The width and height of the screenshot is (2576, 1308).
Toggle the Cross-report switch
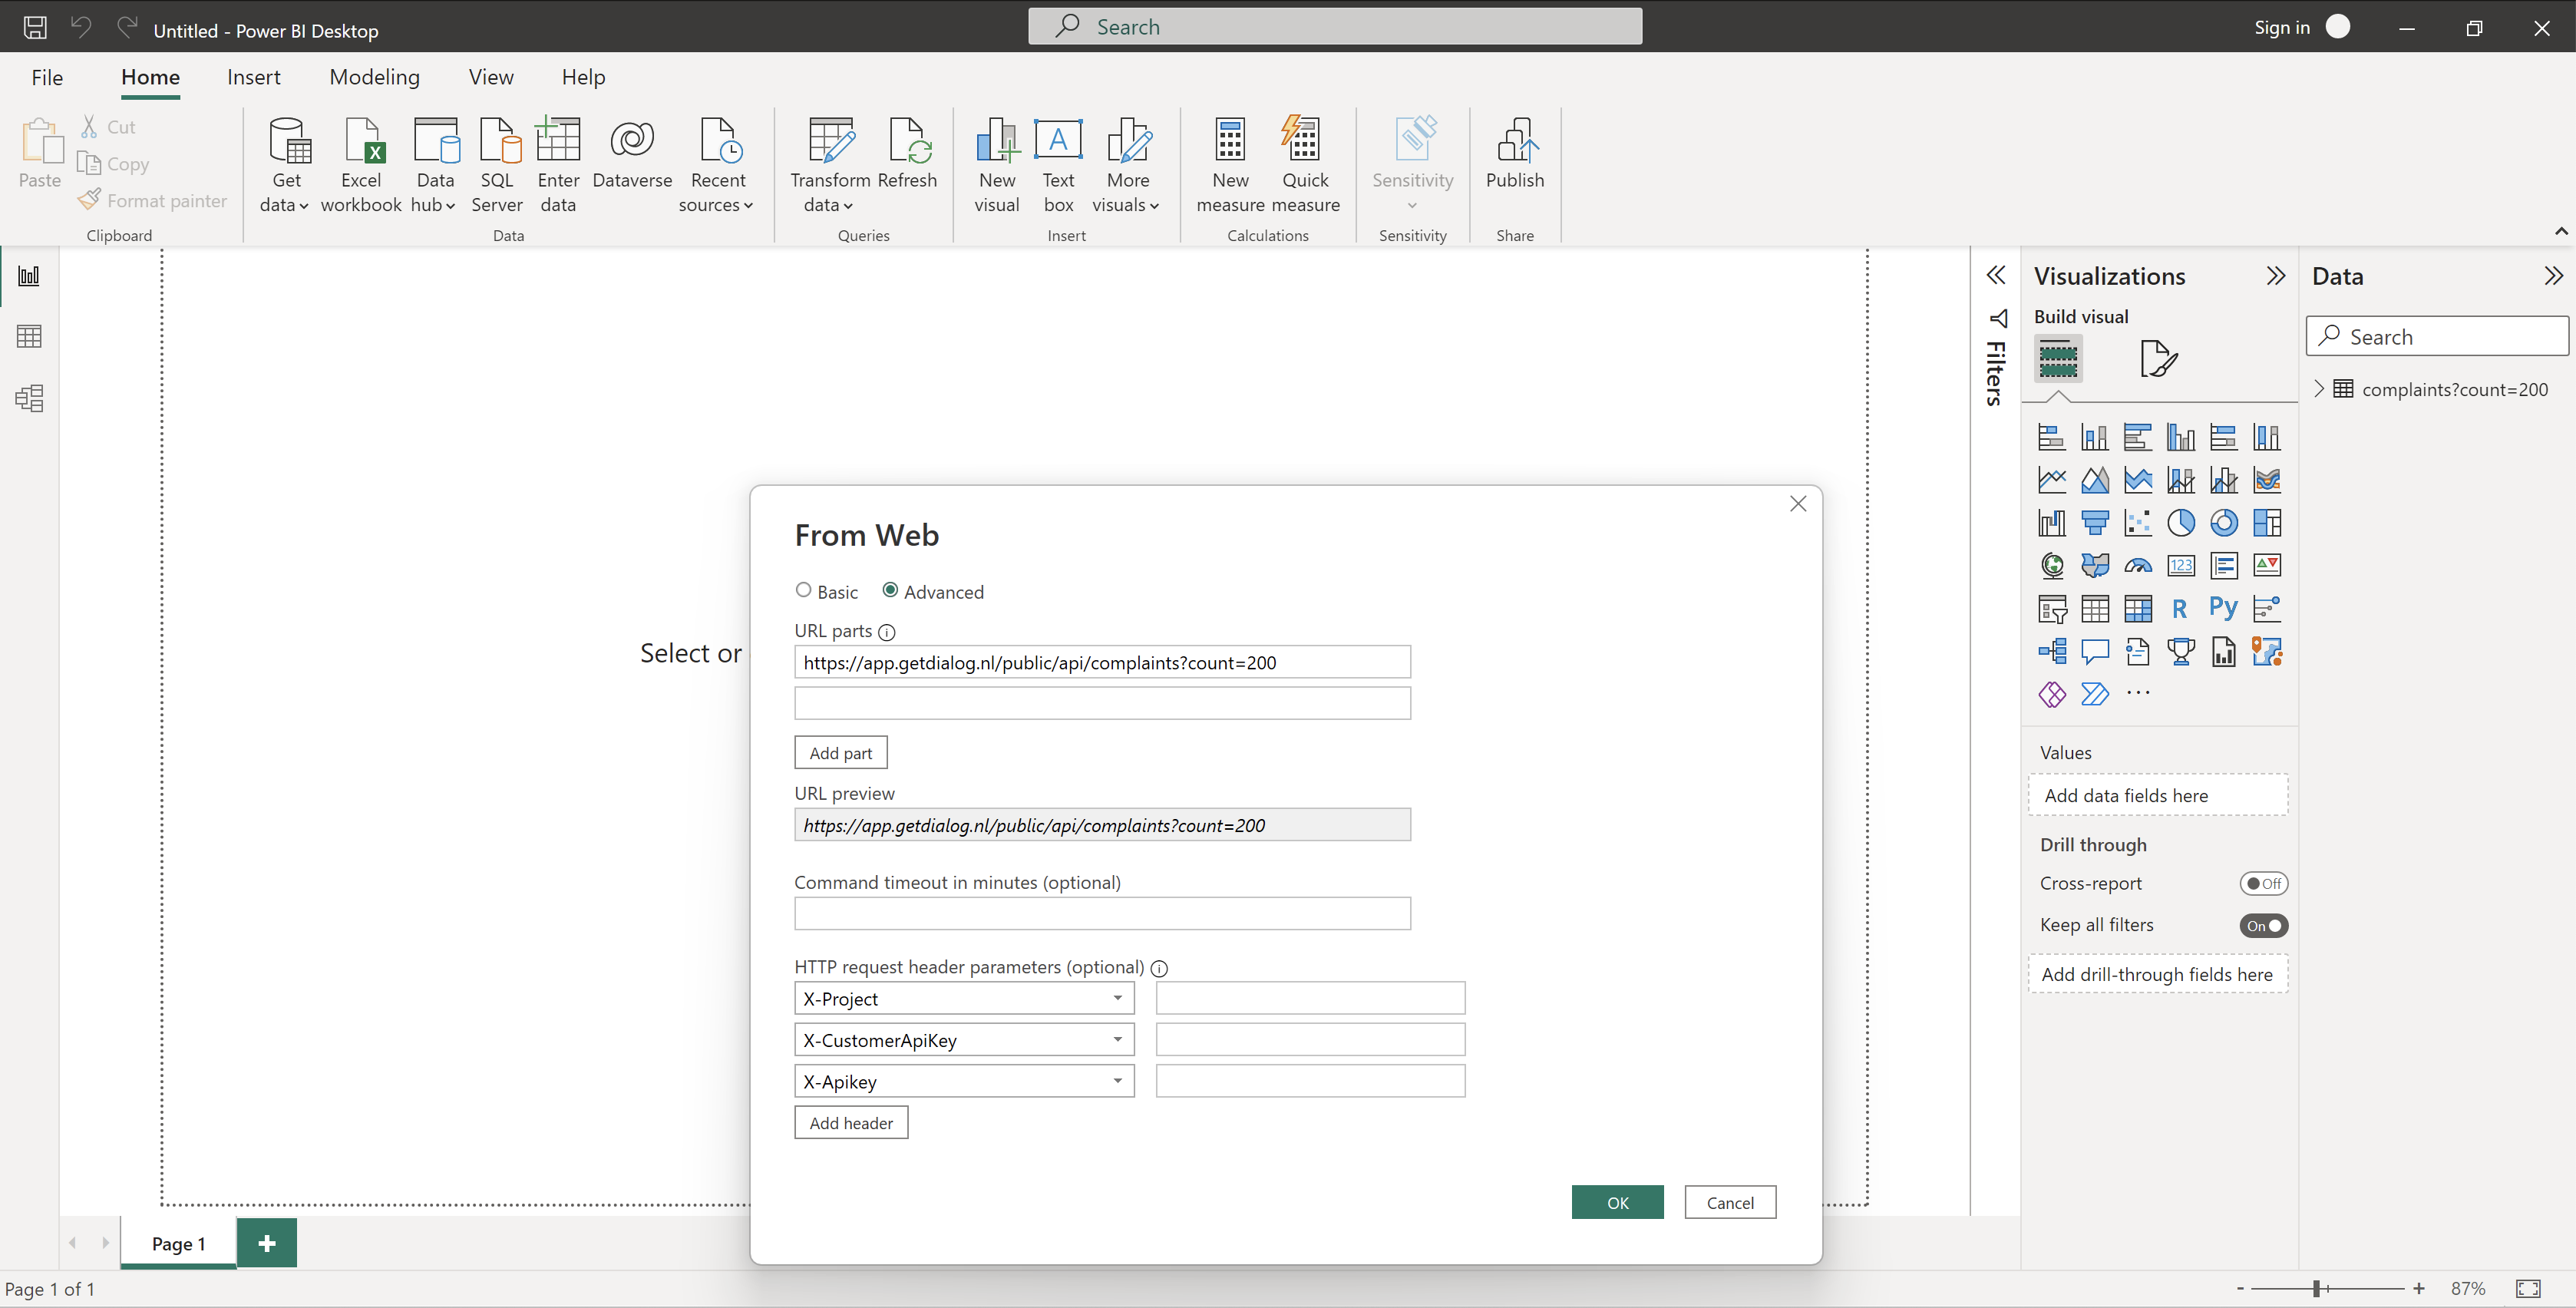[x=2264, y=883]
